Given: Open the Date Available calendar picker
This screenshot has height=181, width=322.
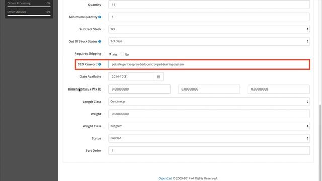Looking at the screenshot, I should click(x=159, y=77).
